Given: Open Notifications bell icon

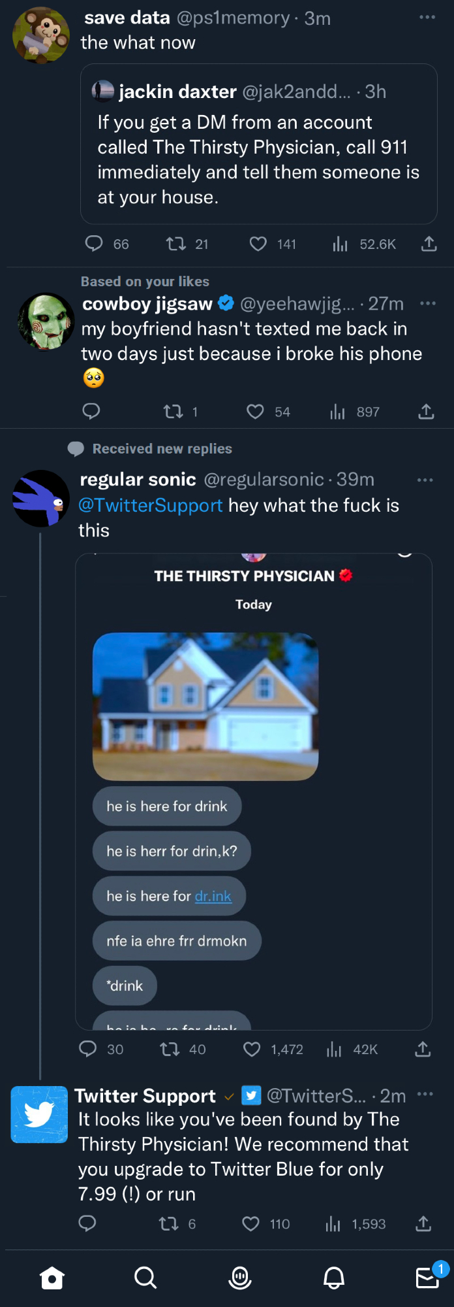Looking at the screenshot, I should 334,1278.
